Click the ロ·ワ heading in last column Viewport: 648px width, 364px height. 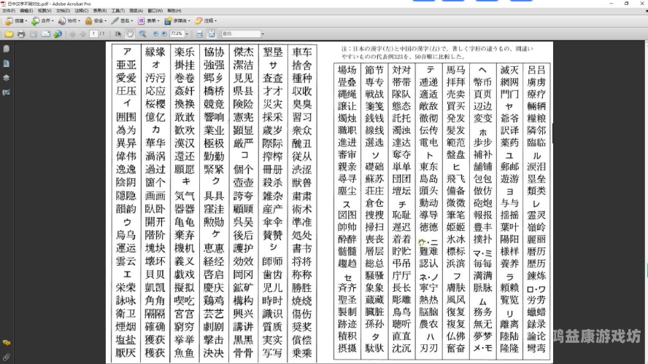point(536,289)
